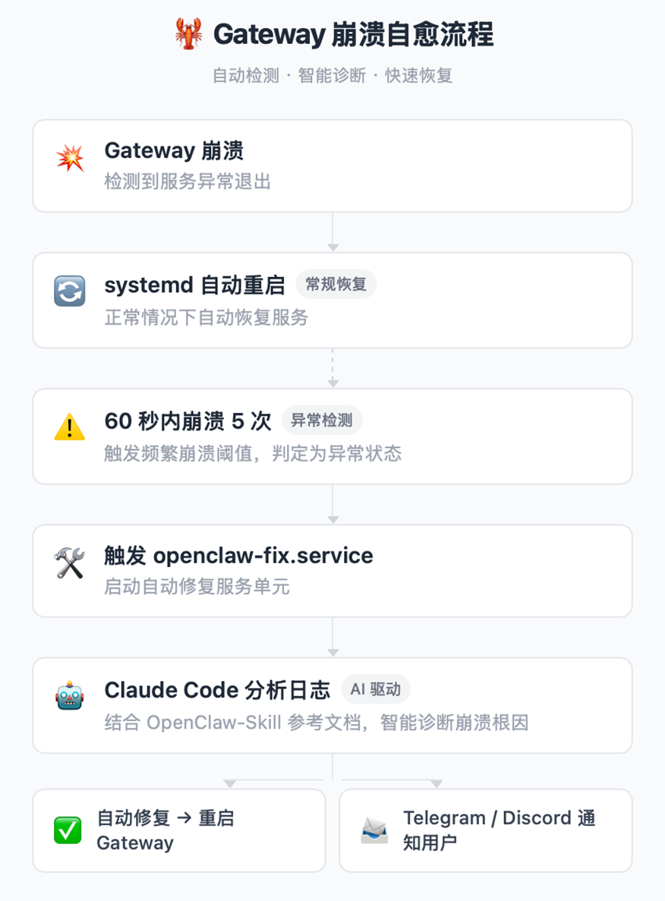The image size is (665, 901).
Task: Click the blue refresh icon for systemd restart
Action: (70, 291)
